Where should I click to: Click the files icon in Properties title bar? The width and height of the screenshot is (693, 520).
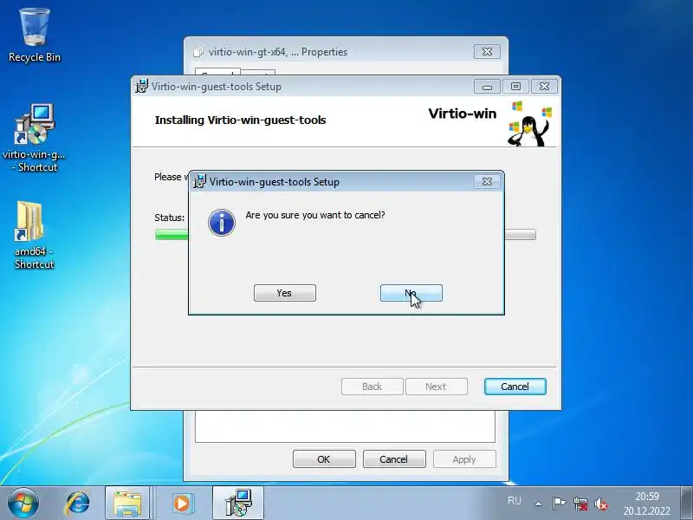[198, 52]
